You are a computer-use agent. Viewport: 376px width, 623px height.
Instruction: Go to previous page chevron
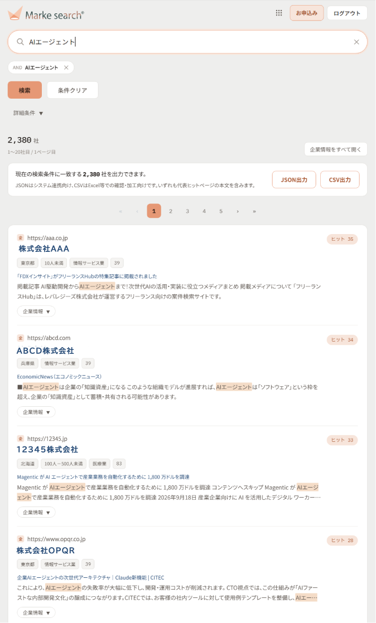(x=137, y=211)
